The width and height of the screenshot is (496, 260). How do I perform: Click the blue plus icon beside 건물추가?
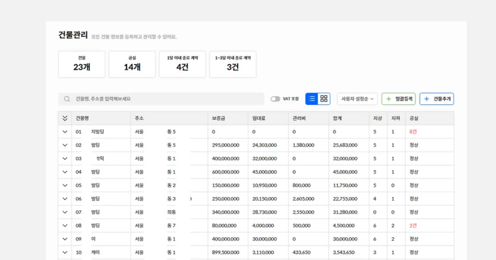(x=426, y=99)
